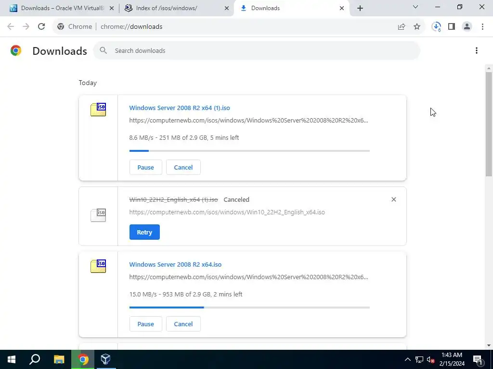The height and width of the screenshot is (369, 493).
Task: Open the profile avatar icon
Action: (467, 27)
